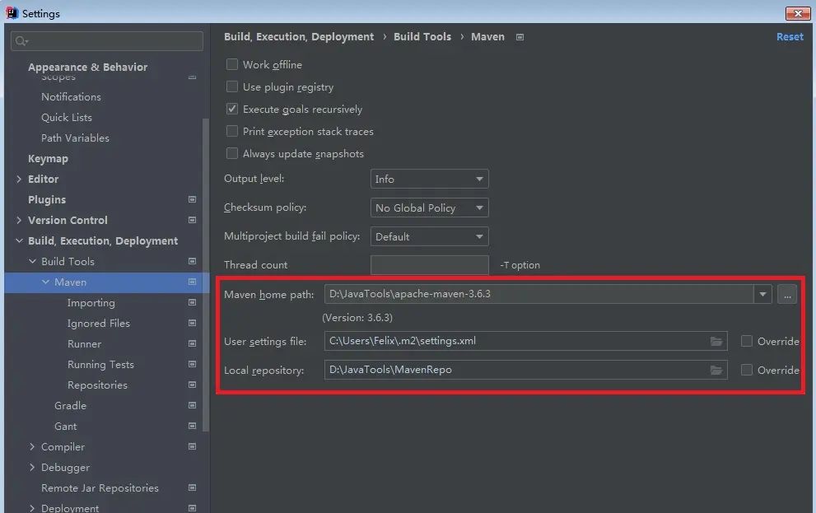
Task: Open the context menu icon next to Runner
Action: click(192, 343)
